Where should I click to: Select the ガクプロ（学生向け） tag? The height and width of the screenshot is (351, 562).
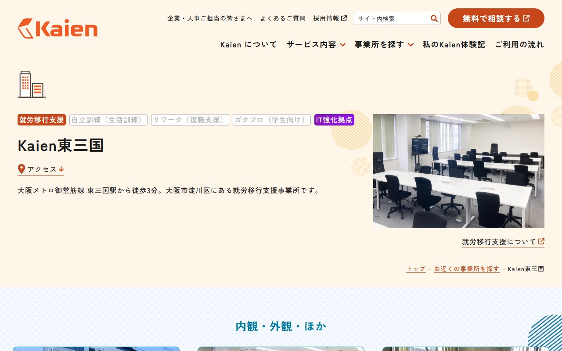(x=272, y=120)
